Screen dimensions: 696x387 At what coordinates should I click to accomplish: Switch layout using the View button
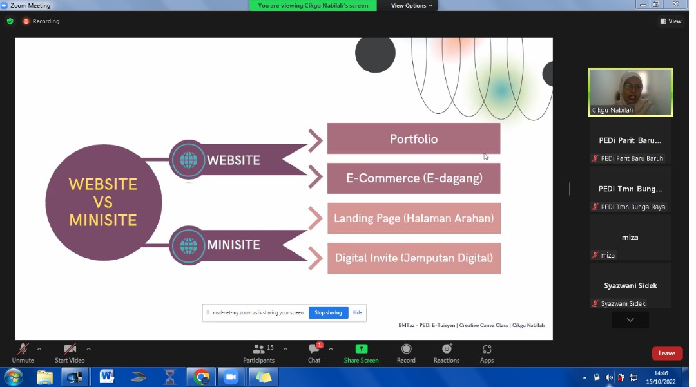[670, 21]
